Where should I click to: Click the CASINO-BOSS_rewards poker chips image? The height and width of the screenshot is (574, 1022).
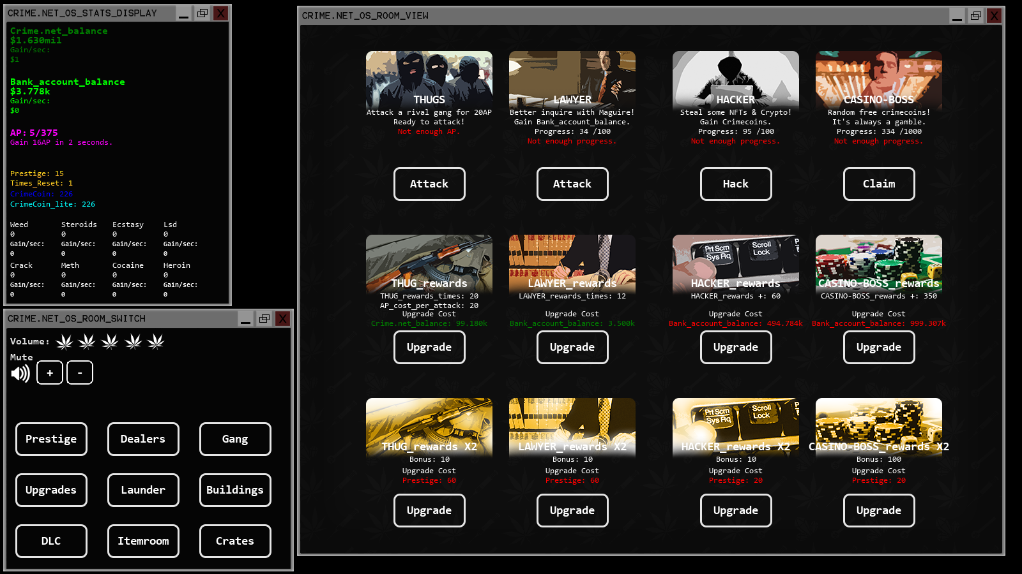[x=878, y=261]
